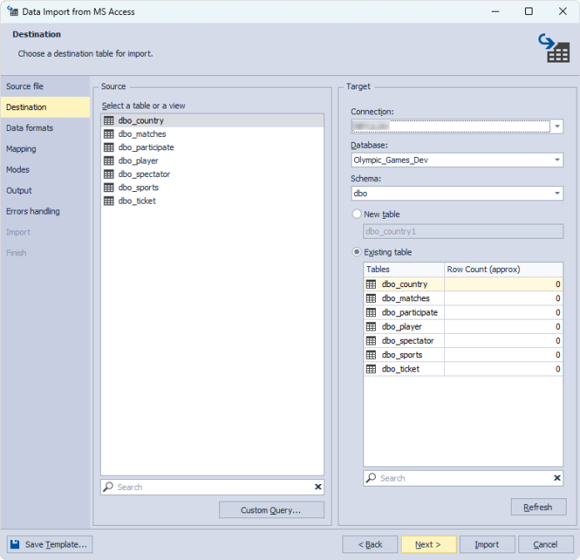Select dbo_participate row in Target tables
This screenshot has width=580, height=560.
point(409,313)
